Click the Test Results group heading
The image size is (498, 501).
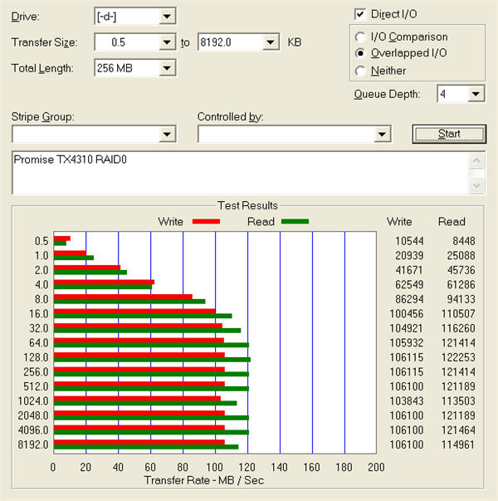247,205
